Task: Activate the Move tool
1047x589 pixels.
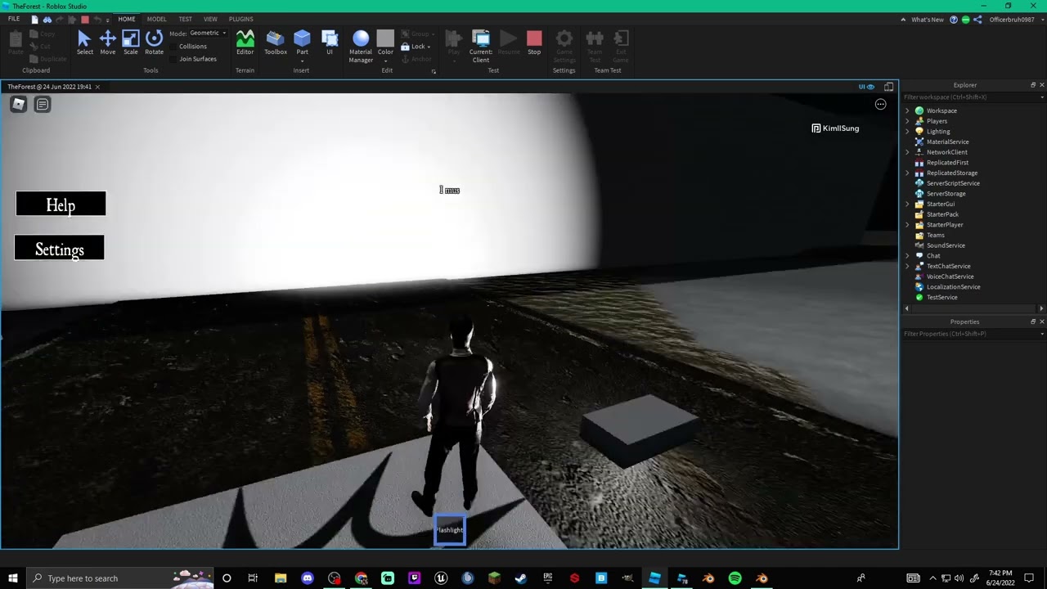Action: 107,43
